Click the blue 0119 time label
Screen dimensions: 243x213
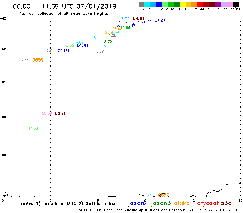coord(63,51)
